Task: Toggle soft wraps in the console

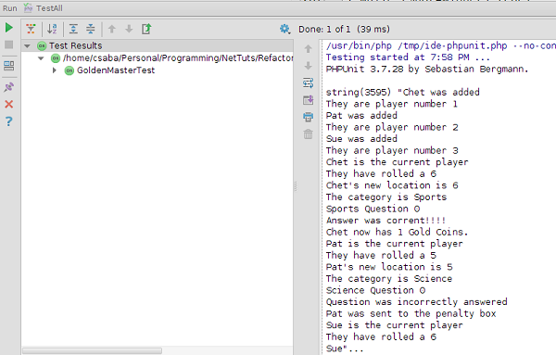Action: [x=309, y=83]
